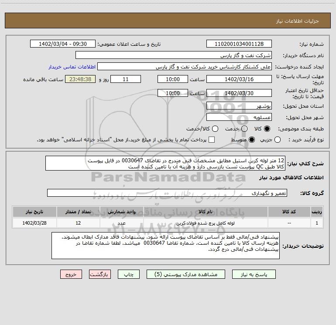336x325 pixels.
Task: Click the چاپ print button
Action: tap(129, 274)
